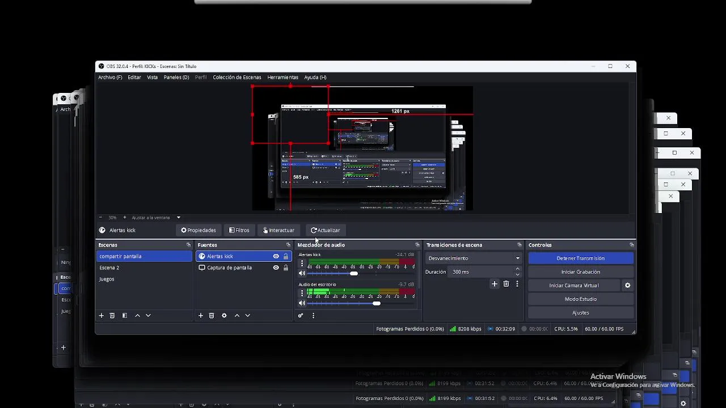Open Ajustes settings
The width and height of the screenshot is (726, 408).
pos(581,313)
